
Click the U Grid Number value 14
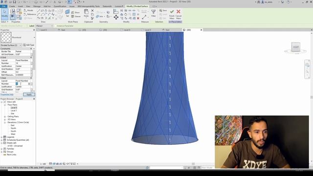tap(23, 63)
